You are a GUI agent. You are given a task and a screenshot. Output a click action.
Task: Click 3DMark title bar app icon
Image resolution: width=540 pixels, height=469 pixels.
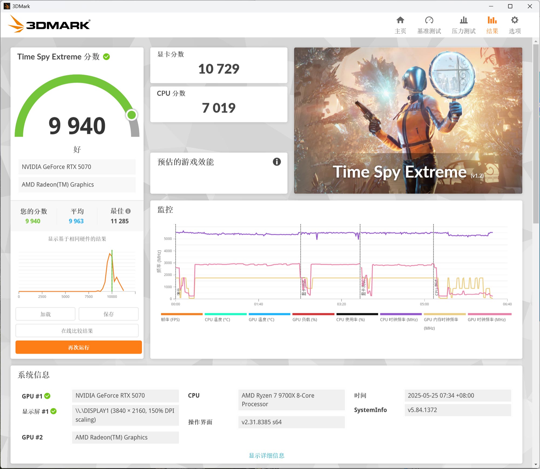tap(7, 6)
